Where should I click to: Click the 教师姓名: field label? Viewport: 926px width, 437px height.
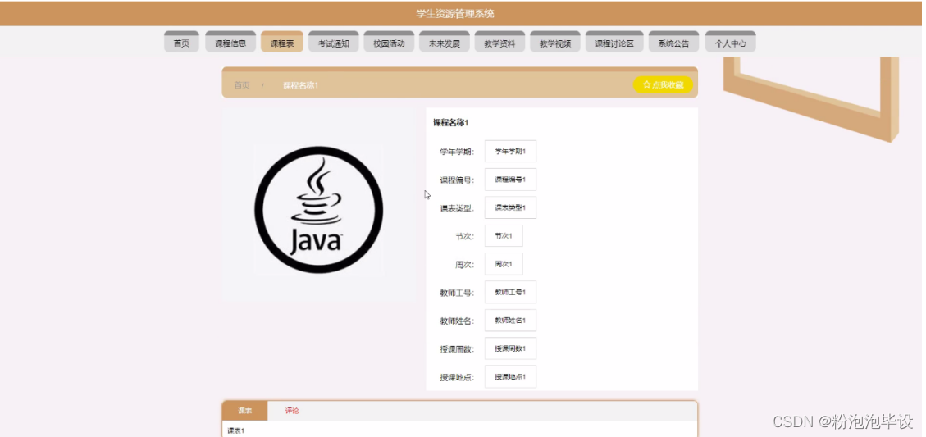pyautogui.click(x=457, y=321)
